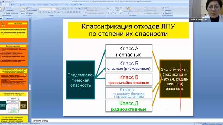Viewport: 223px width, 125px height.
Task: Click align text left icon
Action: point(68,12)
